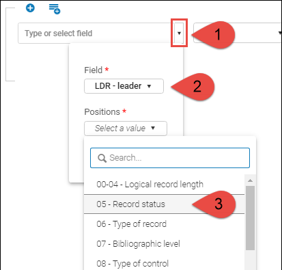Click the blue add condition plus icon
282x270 pixels.
(x=30, y=8)
